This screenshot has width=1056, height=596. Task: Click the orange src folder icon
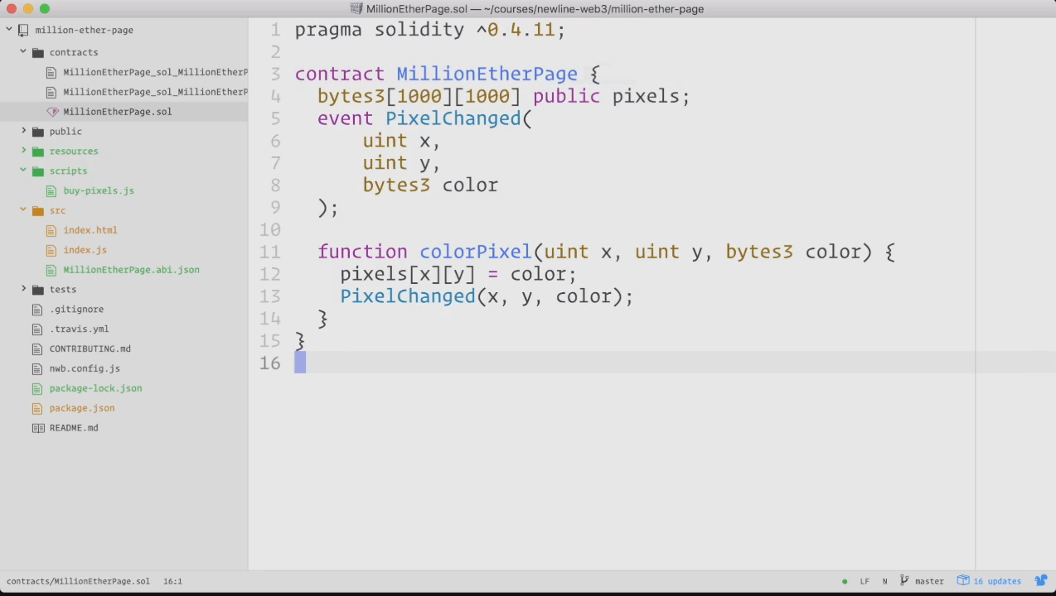[37, 210]
